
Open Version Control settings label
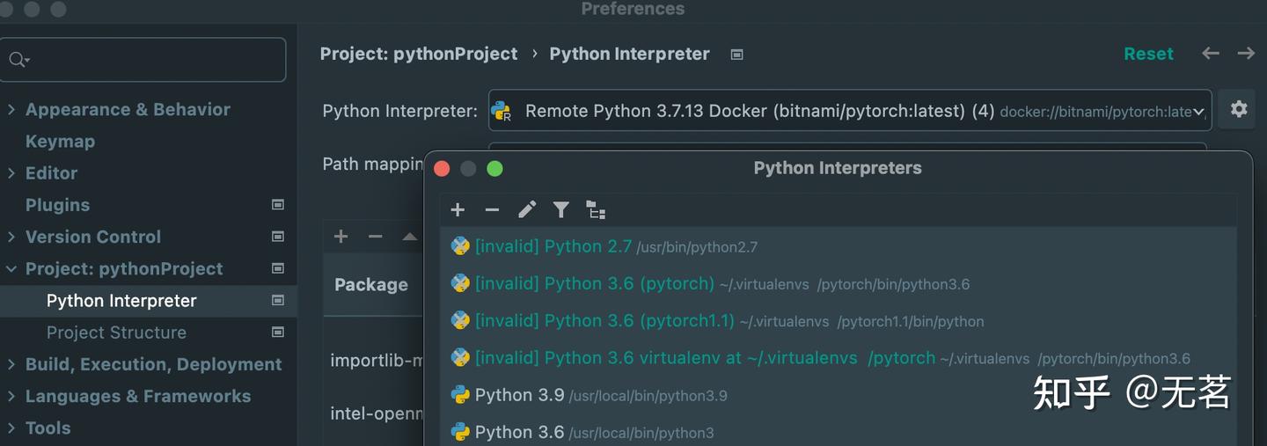[x=93, y=237]
